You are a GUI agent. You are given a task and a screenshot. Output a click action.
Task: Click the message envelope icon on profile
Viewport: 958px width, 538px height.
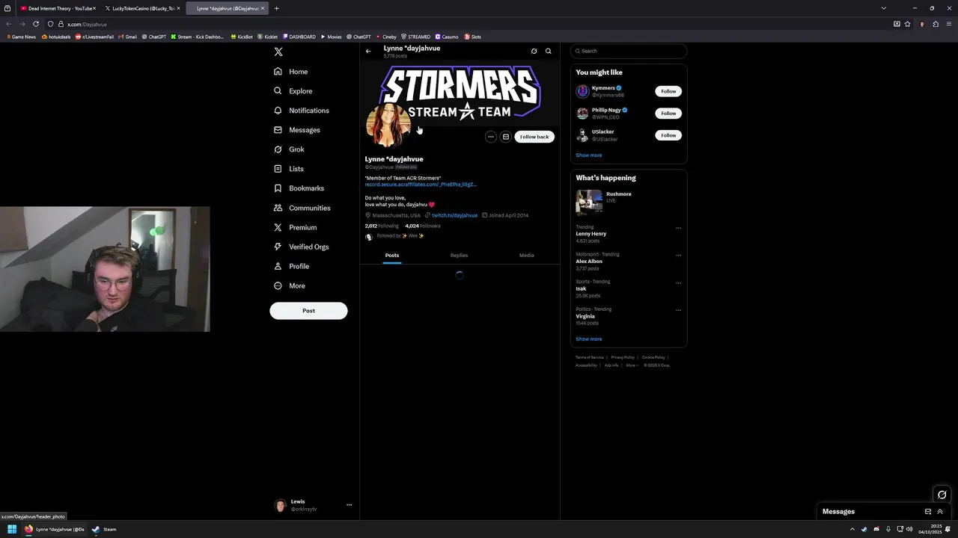click(506, 137)
